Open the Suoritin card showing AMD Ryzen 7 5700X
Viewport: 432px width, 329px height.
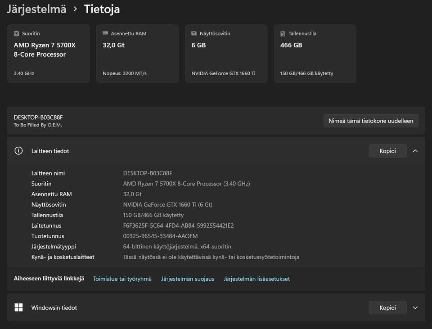coord(49,54)
